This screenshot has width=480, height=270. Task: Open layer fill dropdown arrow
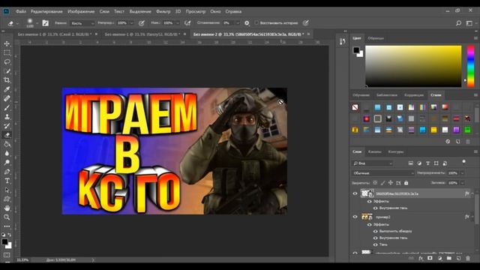point(462,183)
